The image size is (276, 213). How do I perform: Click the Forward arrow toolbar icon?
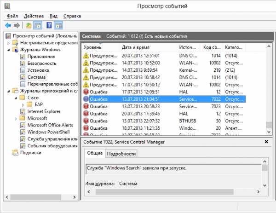[17, 25]
